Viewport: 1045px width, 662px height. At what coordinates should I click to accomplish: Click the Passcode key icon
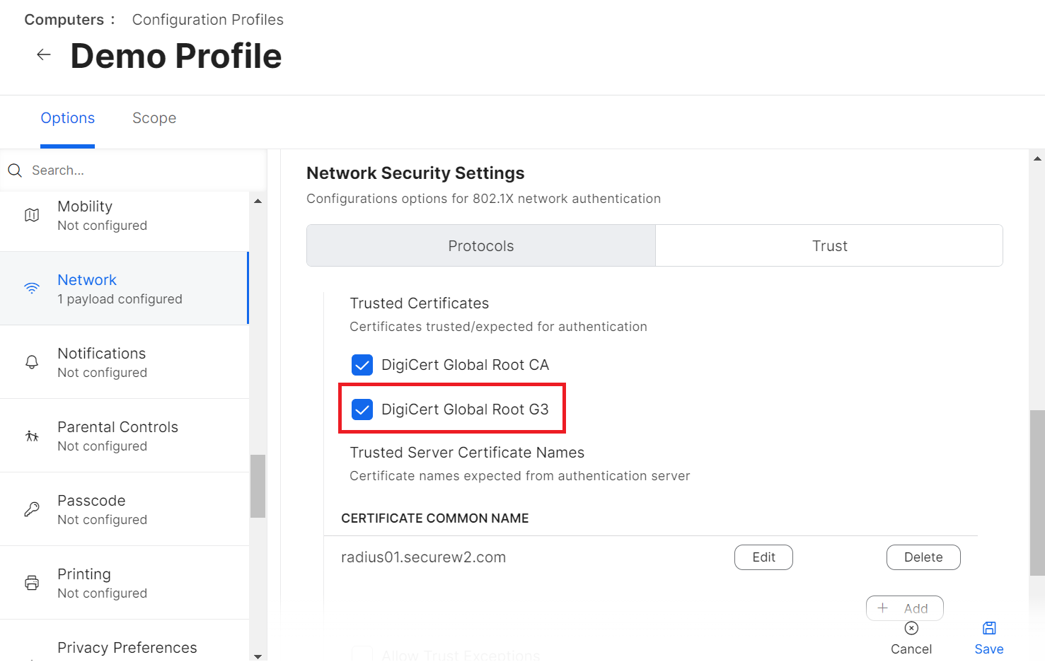pyautogui.click(x=32, y=509)
